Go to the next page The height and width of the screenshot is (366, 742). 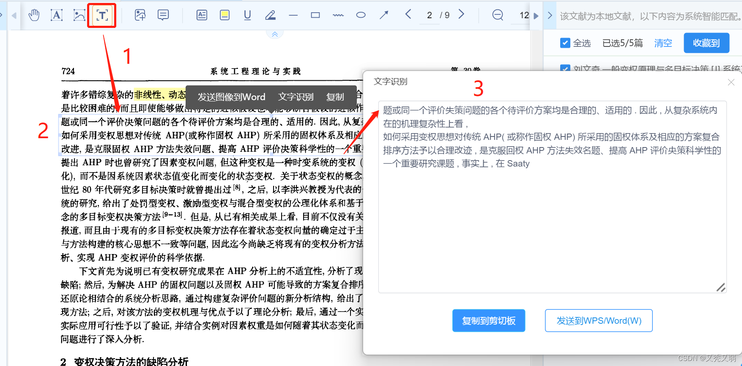[x=461, y=14]
